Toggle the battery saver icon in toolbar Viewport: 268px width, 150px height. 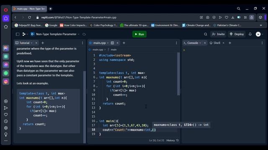click(x=239, y=17)
